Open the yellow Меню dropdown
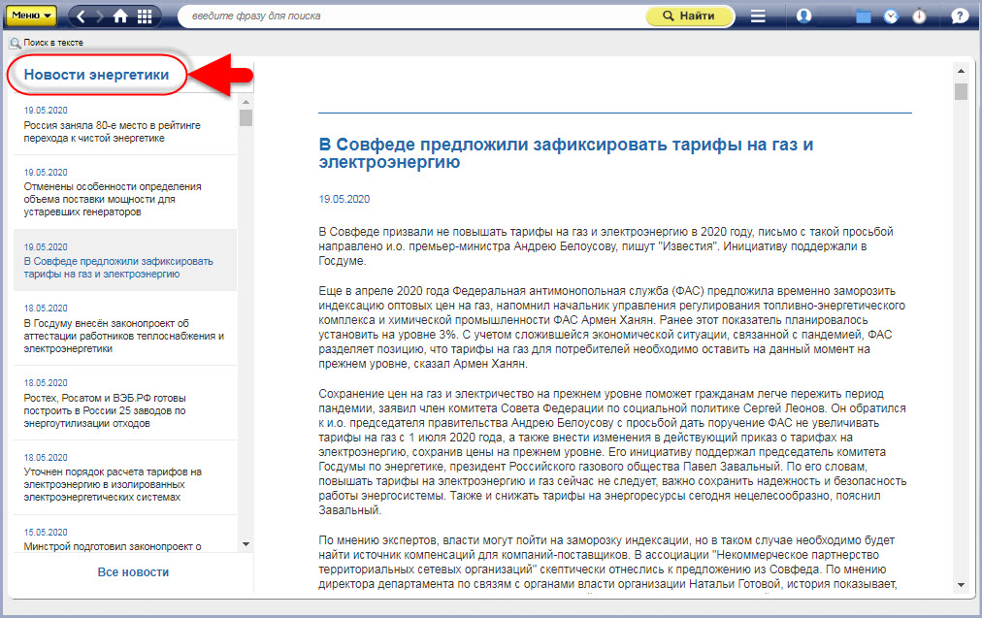Screen dimensions: 982x618 (x=32, y=16)
